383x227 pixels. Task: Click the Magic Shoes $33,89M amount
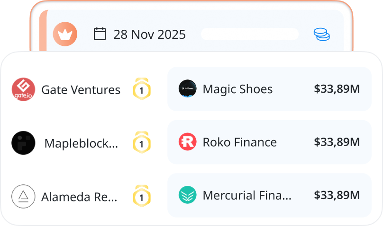coord(337,89)
